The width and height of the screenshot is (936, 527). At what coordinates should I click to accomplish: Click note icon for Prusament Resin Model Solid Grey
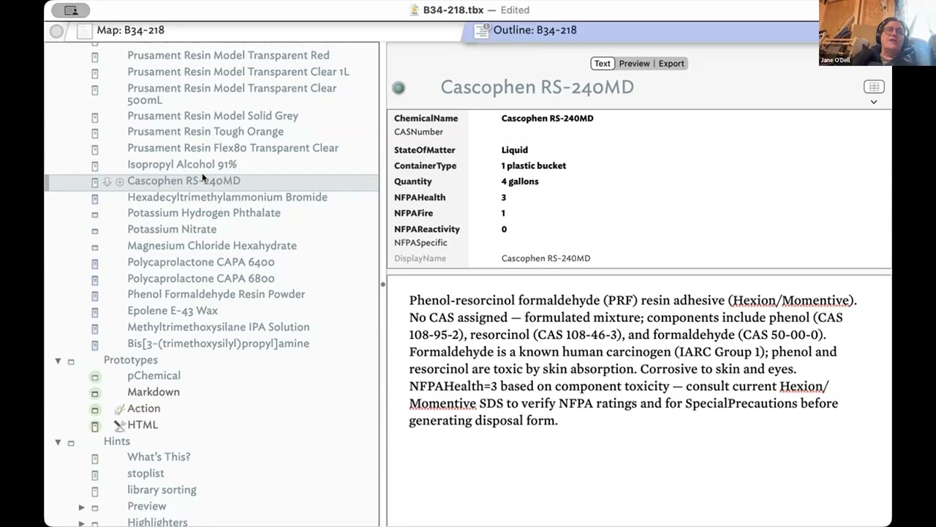[x=94, y=116]
